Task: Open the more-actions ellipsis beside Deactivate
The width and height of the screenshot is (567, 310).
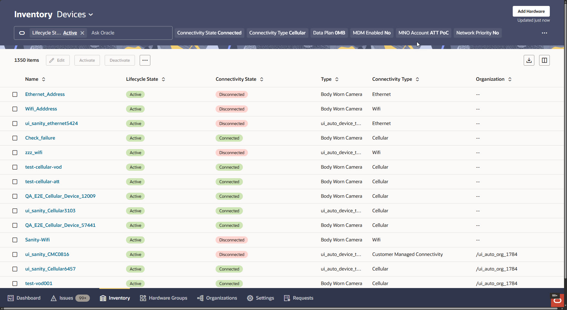Action: click(145, 60)
